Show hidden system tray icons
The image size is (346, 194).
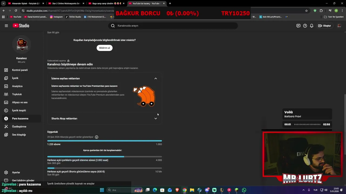click(303, 190)
